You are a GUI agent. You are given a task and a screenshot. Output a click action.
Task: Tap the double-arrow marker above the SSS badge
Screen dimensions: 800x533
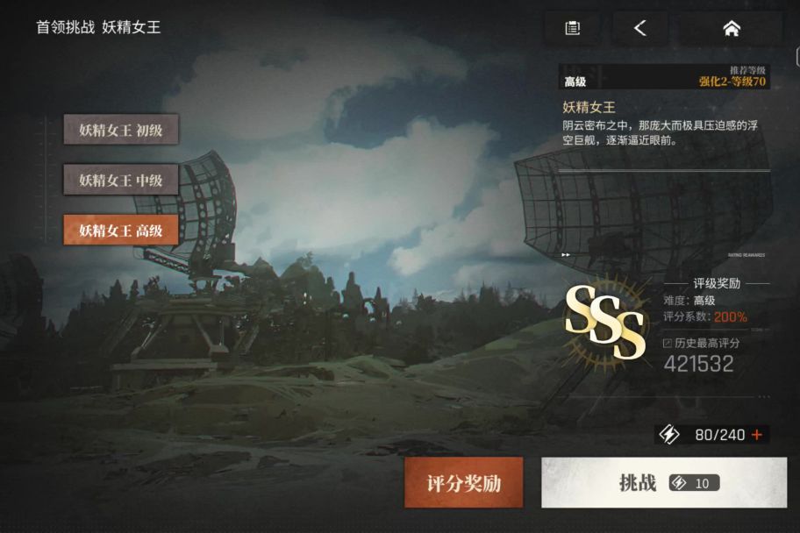(x=566, y=254)
